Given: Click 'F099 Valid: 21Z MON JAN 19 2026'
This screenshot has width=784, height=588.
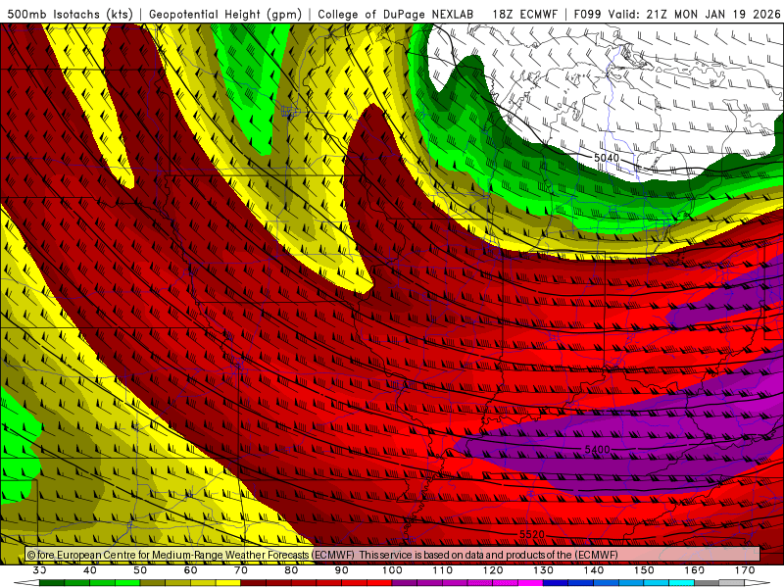Looking at the screenshot, I should coord(677,14).
